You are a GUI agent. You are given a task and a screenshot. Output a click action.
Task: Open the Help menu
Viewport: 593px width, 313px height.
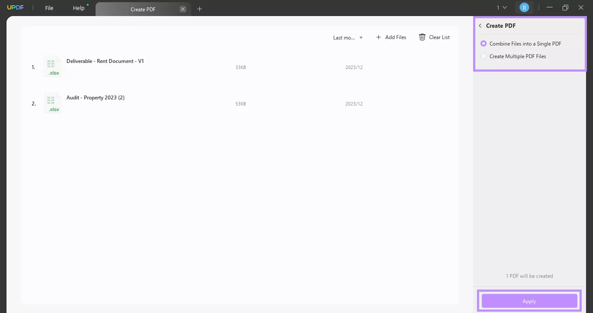pyautogui.click(x=79, y=7)
